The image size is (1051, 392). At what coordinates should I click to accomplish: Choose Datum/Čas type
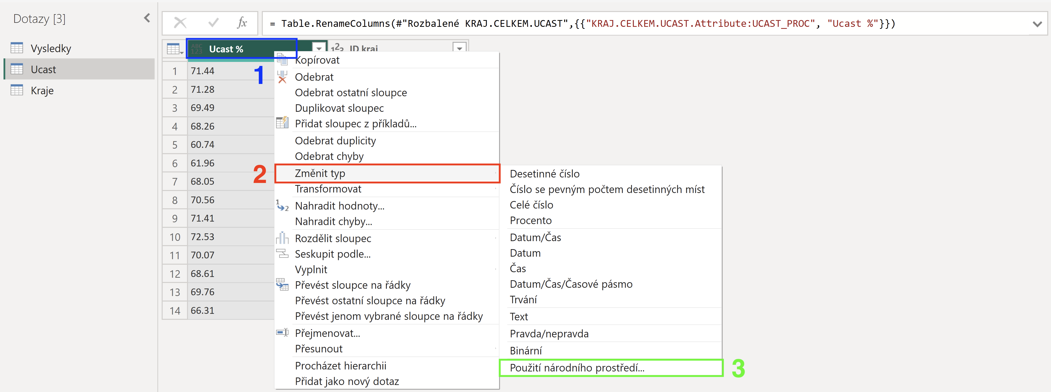point(611,237)
